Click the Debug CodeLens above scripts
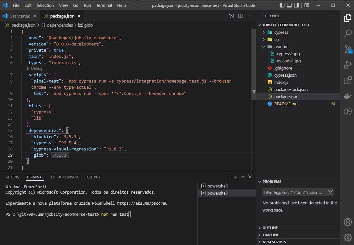Viewport: 354px width, 245px height. 35,68
